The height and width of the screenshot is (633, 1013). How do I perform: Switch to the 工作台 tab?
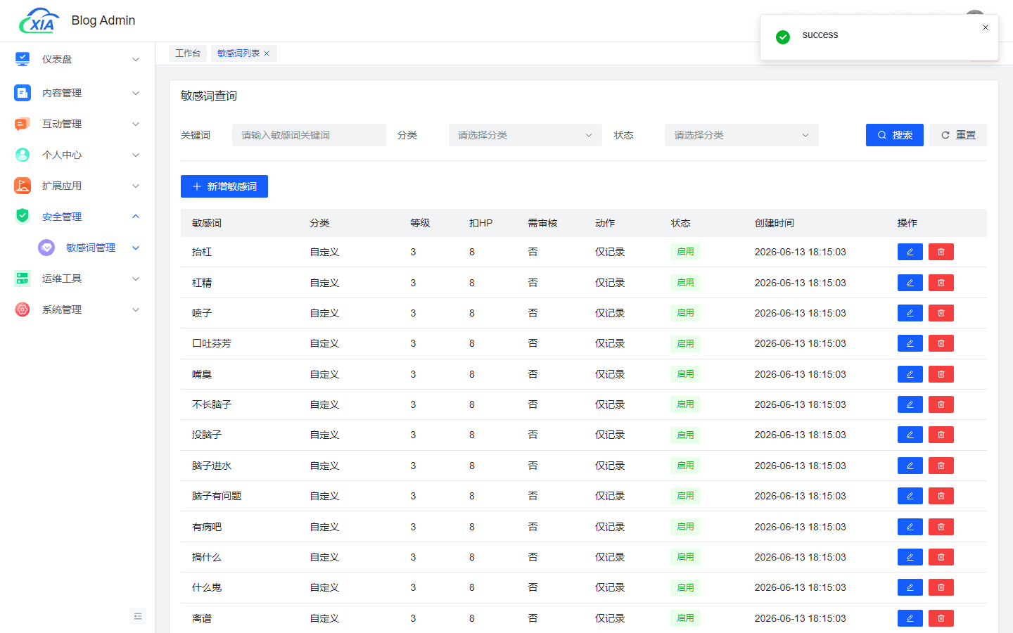pos(188,53)
